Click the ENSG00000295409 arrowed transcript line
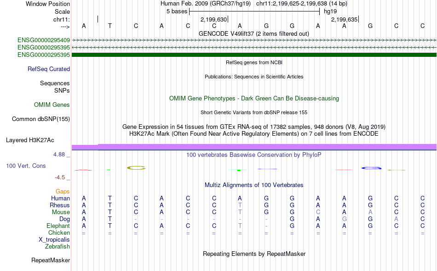This screenshot has height=271, width=437. click(x=254, y=40)
